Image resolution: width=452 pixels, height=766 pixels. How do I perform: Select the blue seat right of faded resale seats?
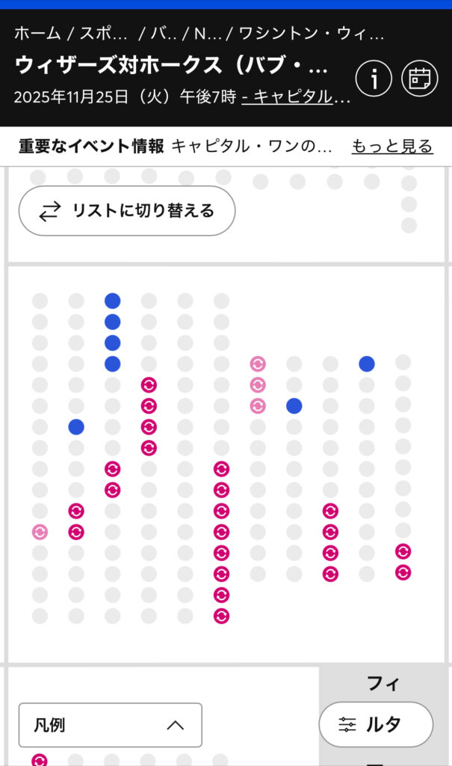[x=294, y=405]
